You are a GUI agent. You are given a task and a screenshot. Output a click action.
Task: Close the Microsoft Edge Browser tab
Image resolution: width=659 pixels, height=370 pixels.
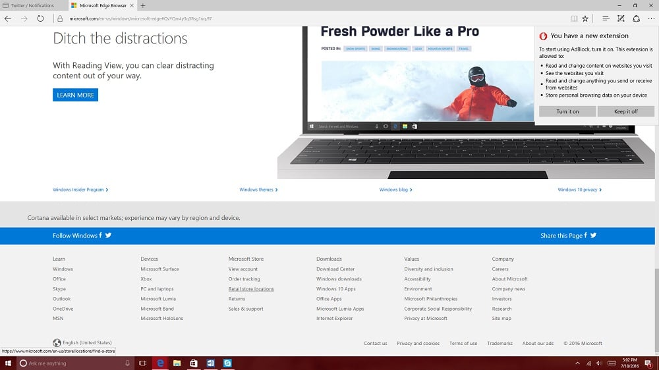coord(132,5)
